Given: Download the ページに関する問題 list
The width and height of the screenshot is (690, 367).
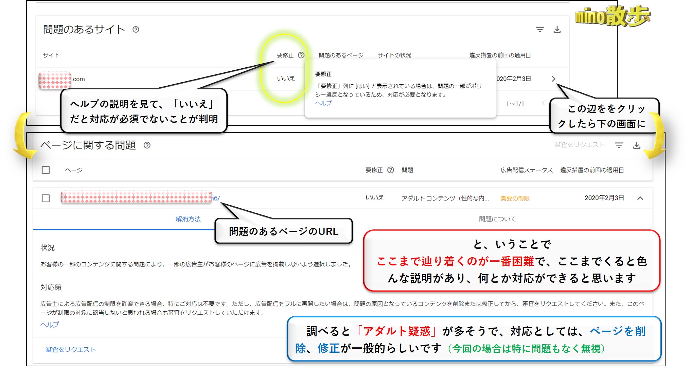Looking at the screenshot, I should tap(637, 145).
